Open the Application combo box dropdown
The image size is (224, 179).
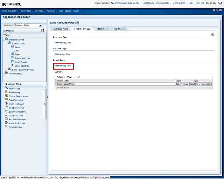[x=40, y=25]
